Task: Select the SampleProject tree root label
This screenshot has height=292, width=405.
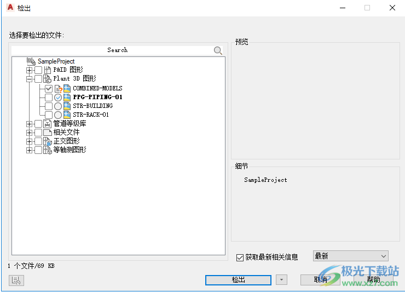Action: 56,61
